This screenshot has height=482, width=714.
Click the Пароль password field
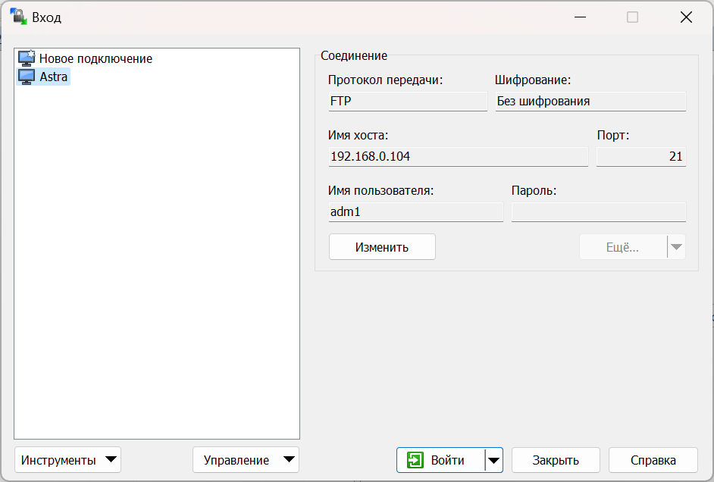[599, 211]
